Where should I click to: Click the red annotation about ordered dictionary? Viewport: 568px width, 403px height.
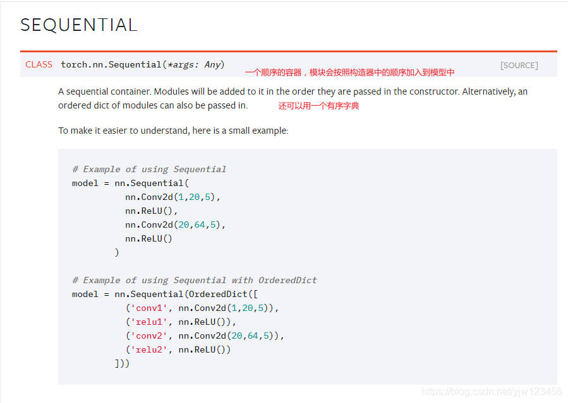coord(318,106)
